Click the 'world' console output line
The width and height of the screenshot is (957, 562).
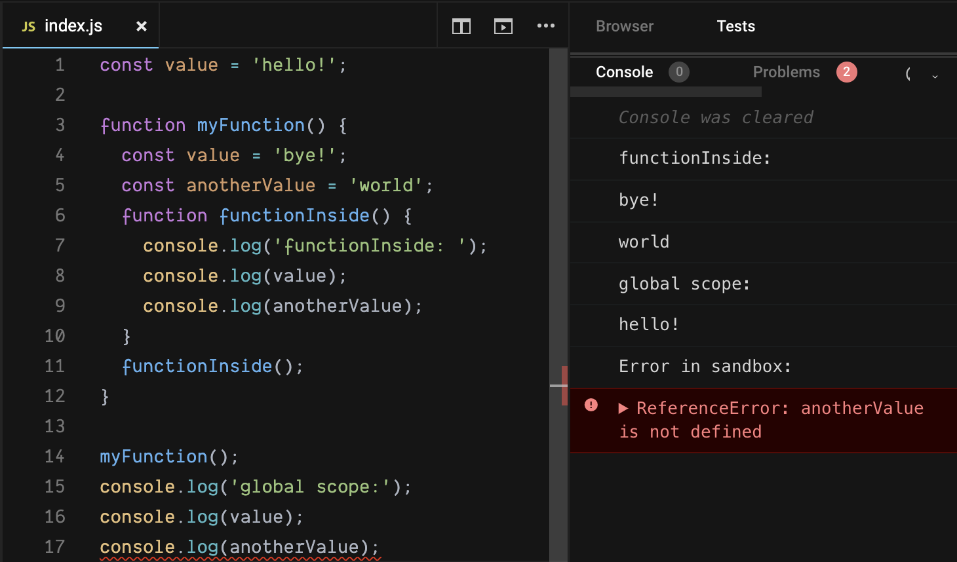(644, 242)
